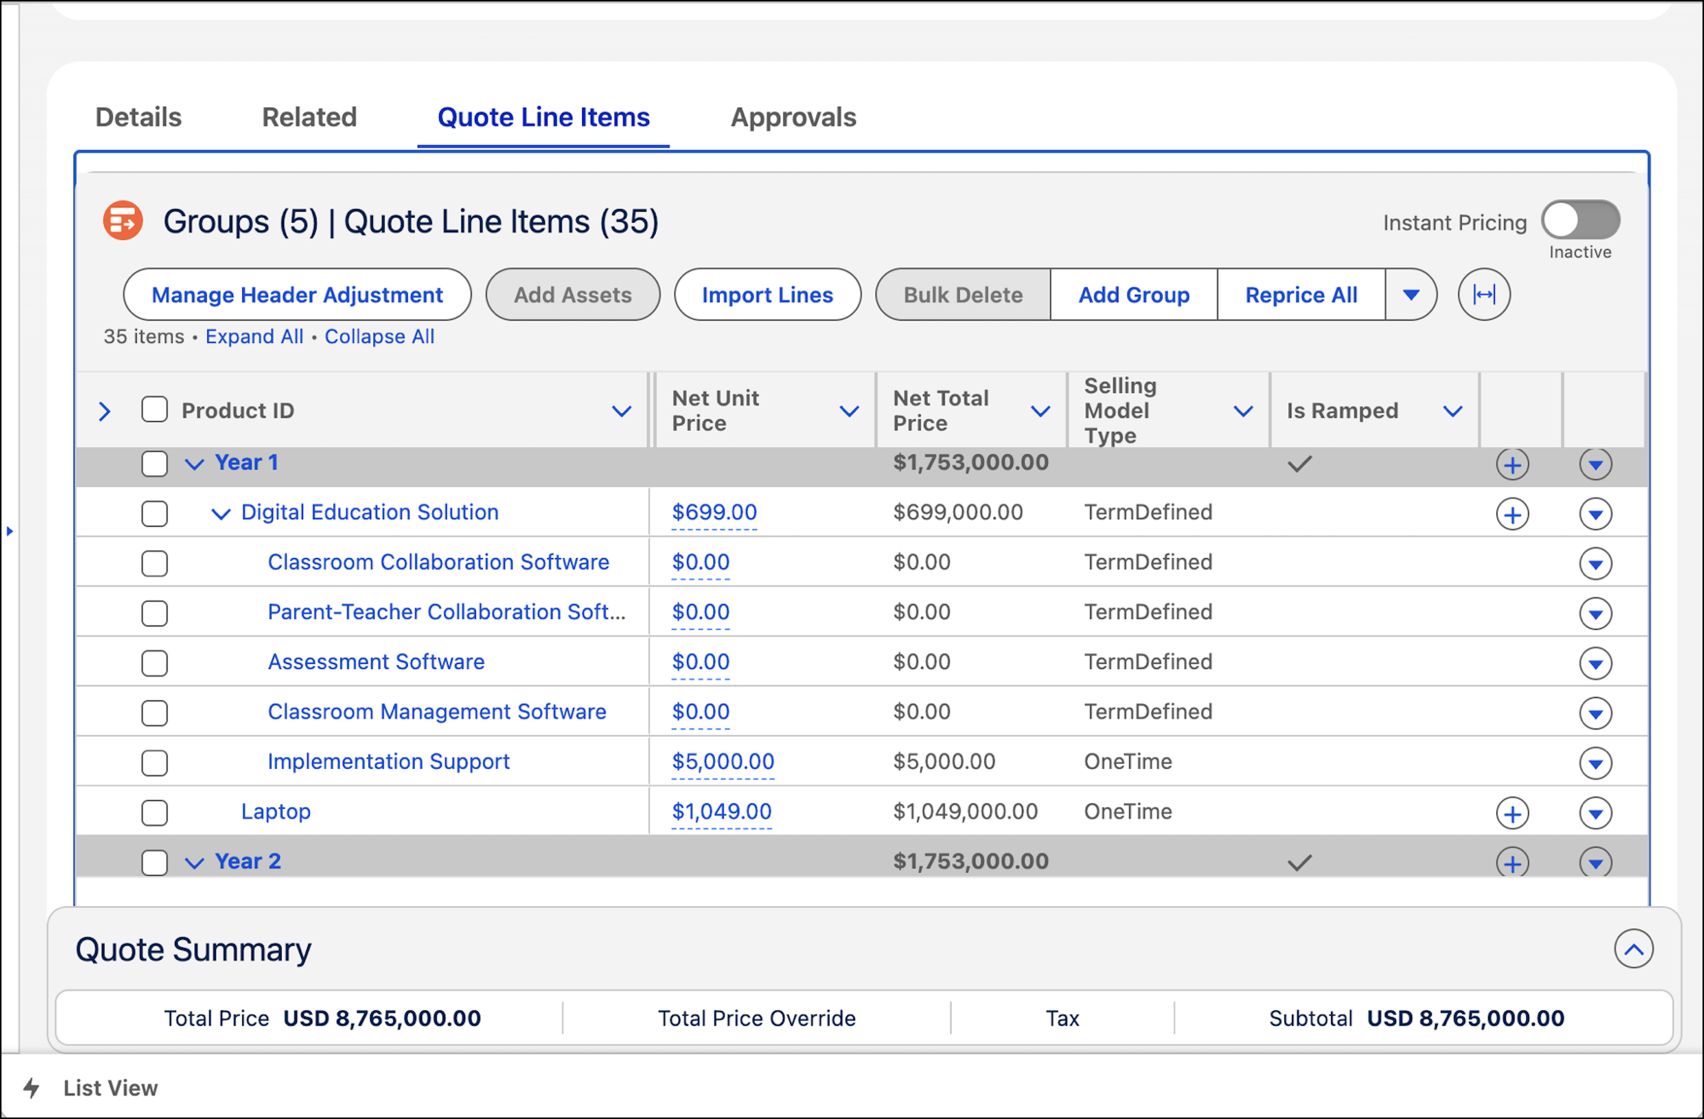1704x1119 pixels.
Task: Click the Bulk Delete button
Action: (x=962, y=294)
